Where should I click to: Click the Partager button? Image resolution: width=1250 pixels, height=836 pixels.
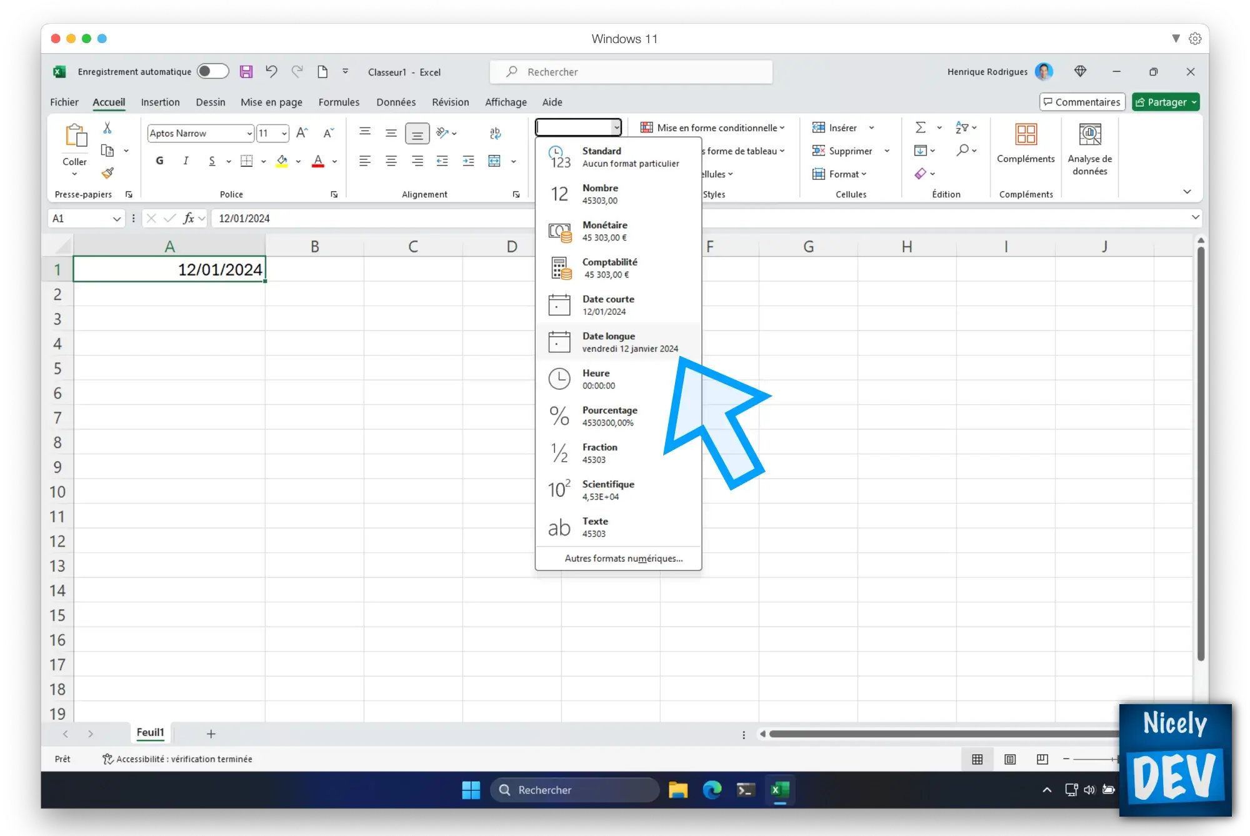point(1166,102)
